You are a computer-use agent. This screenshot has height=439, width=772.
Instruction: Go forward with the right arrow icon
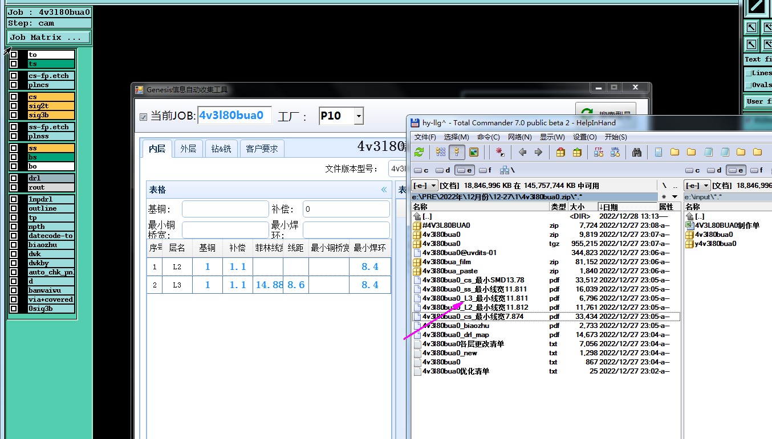tap(538, 152)
